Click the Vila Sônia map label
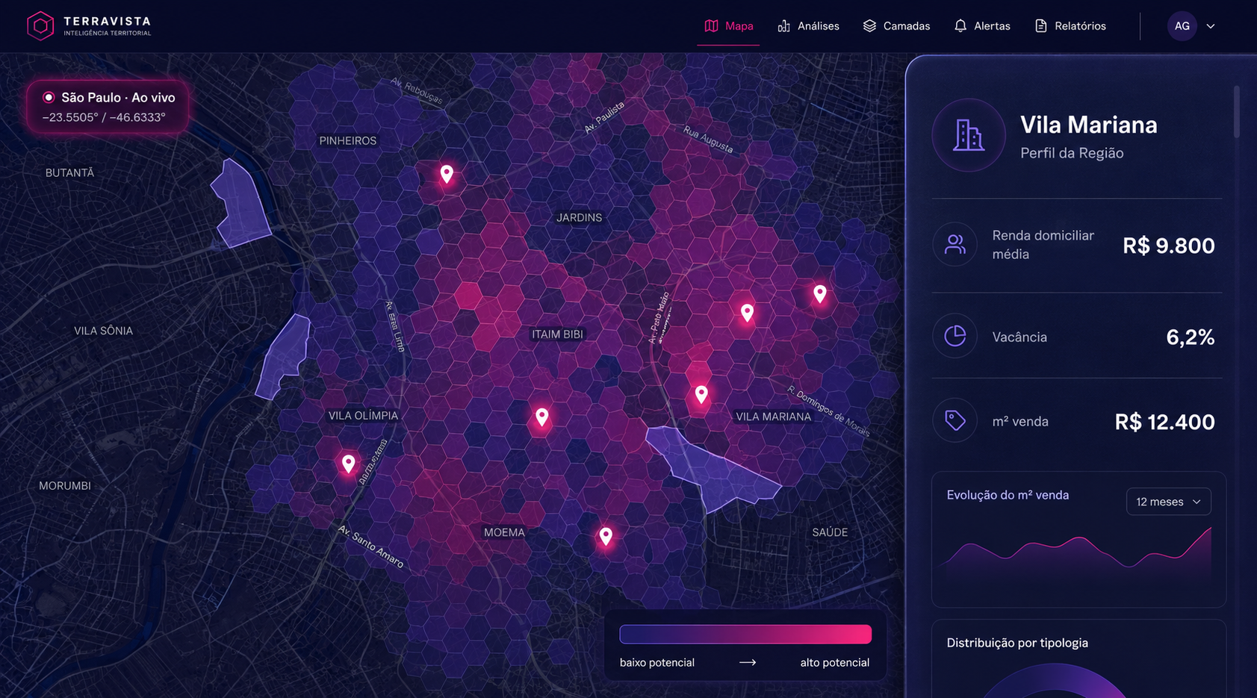The width and height of the screenshot is (1257, 698). (x=103, y=331)
